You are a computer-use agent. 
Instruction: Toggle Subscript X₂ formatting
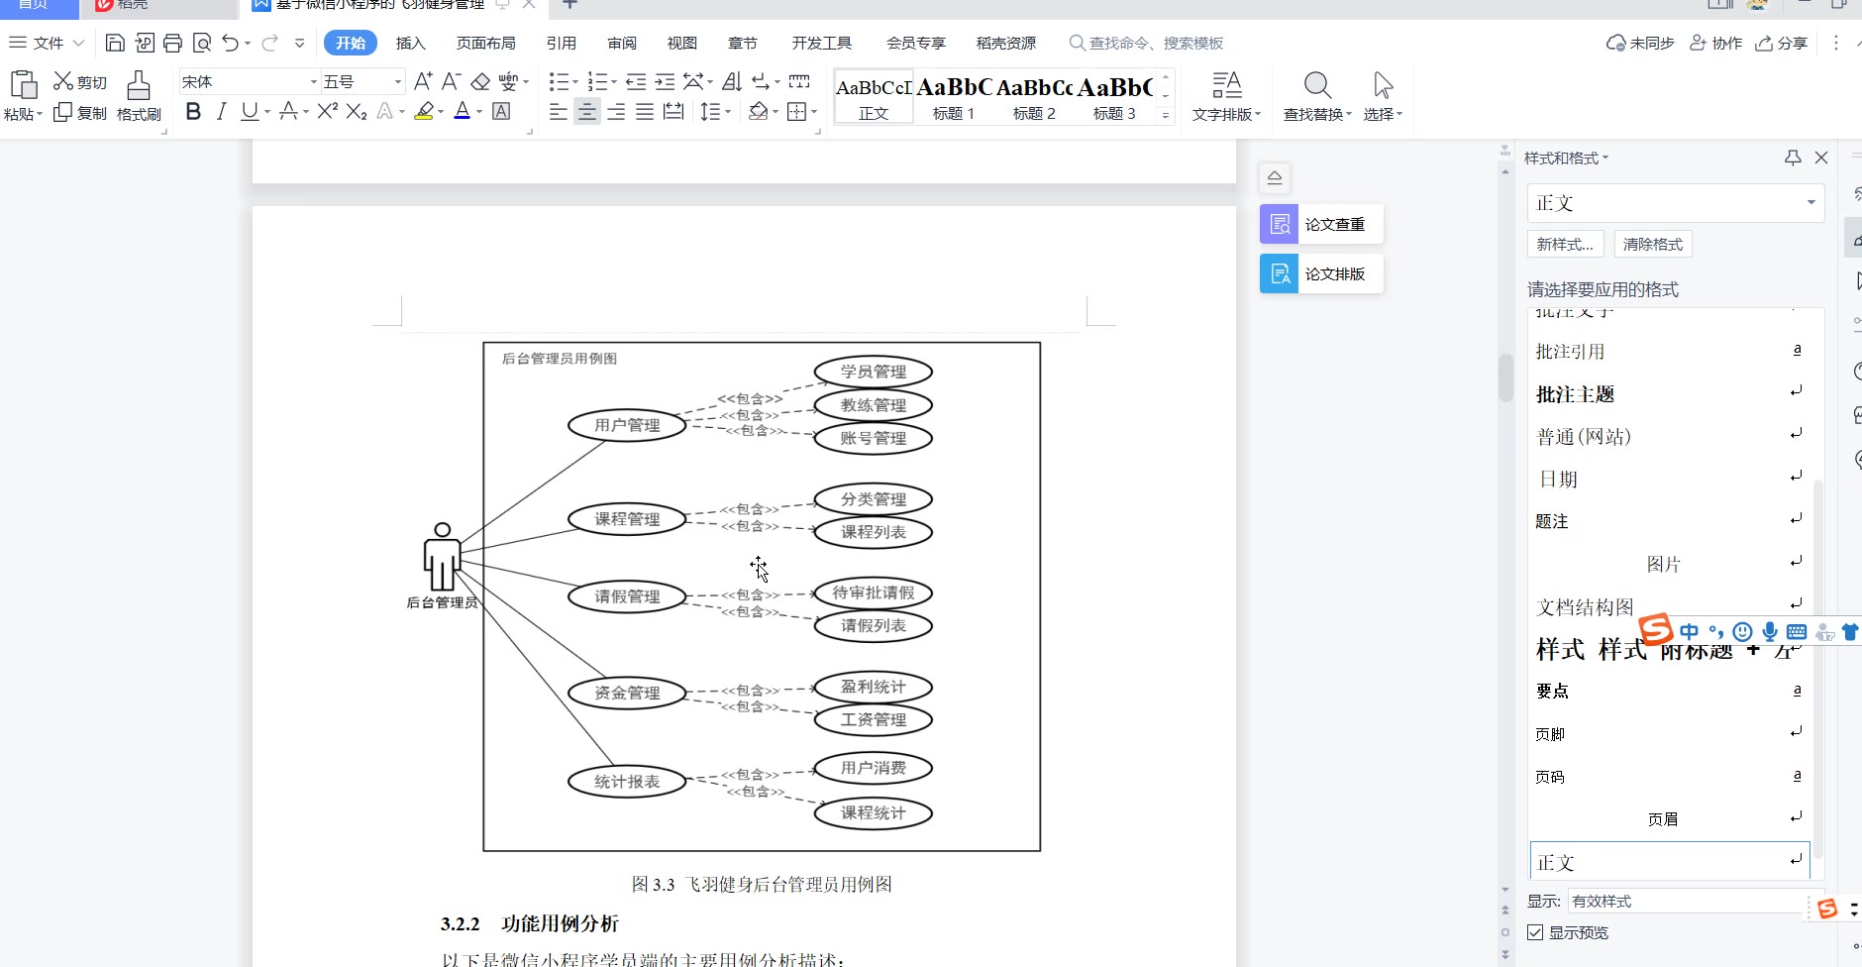coord(357,112)
